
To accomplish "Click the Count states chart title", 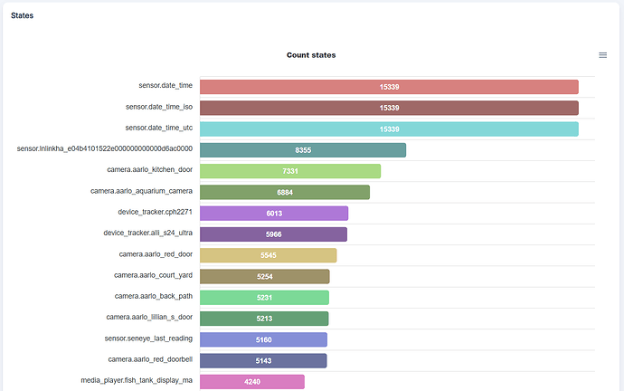I will [311, 55].
